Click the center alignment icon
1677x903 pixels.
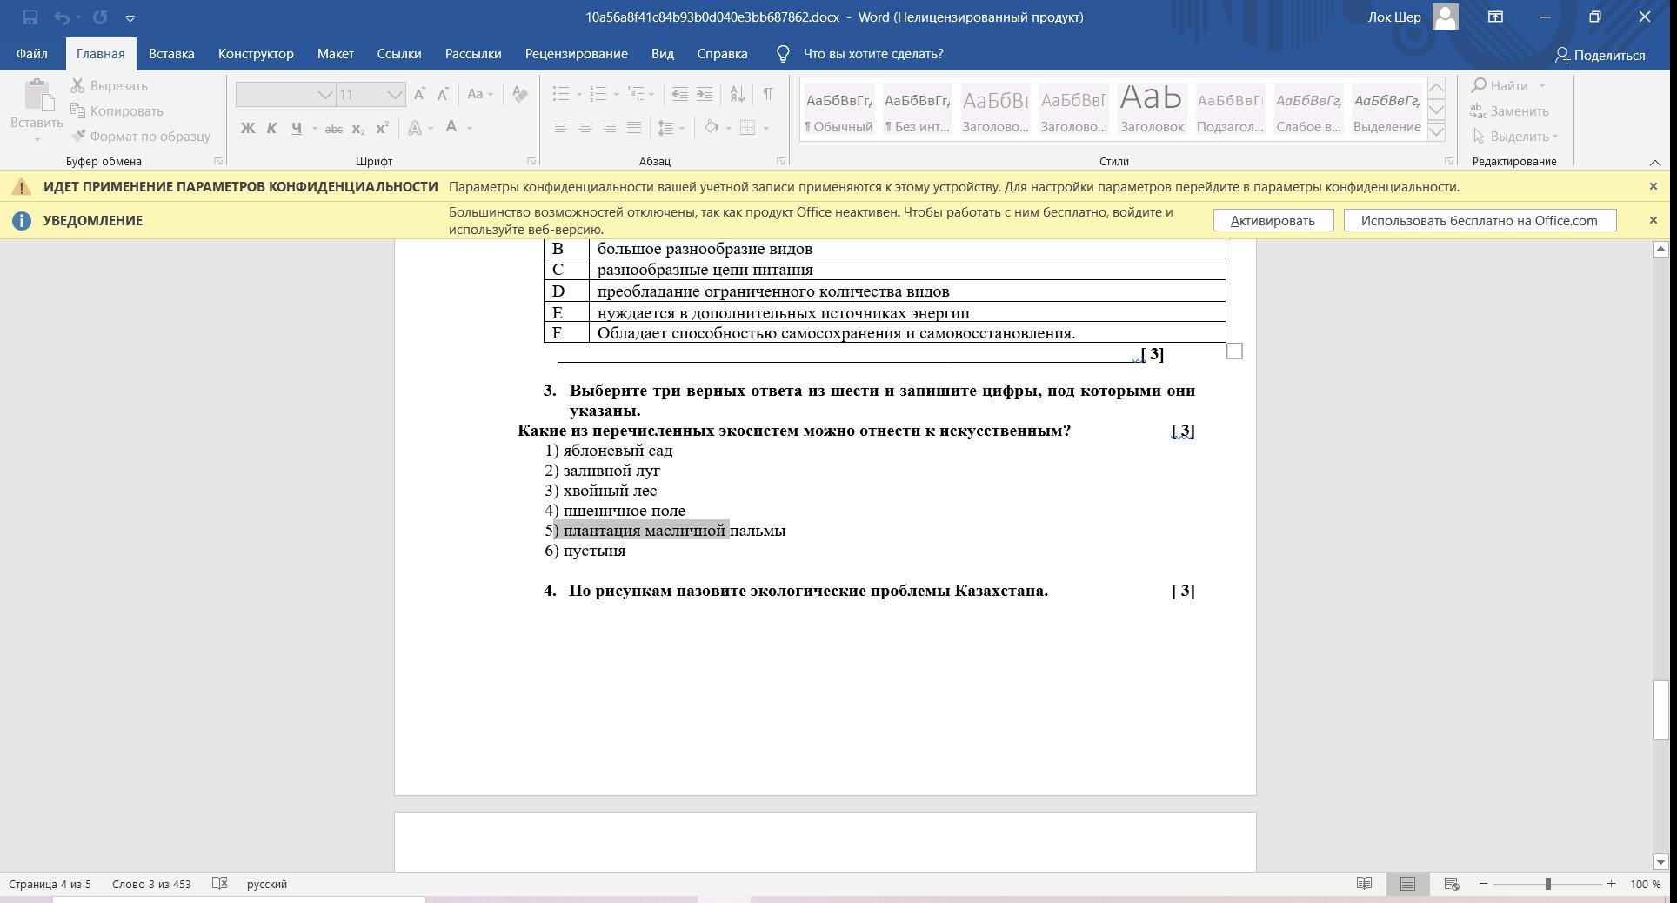(585, 128)
